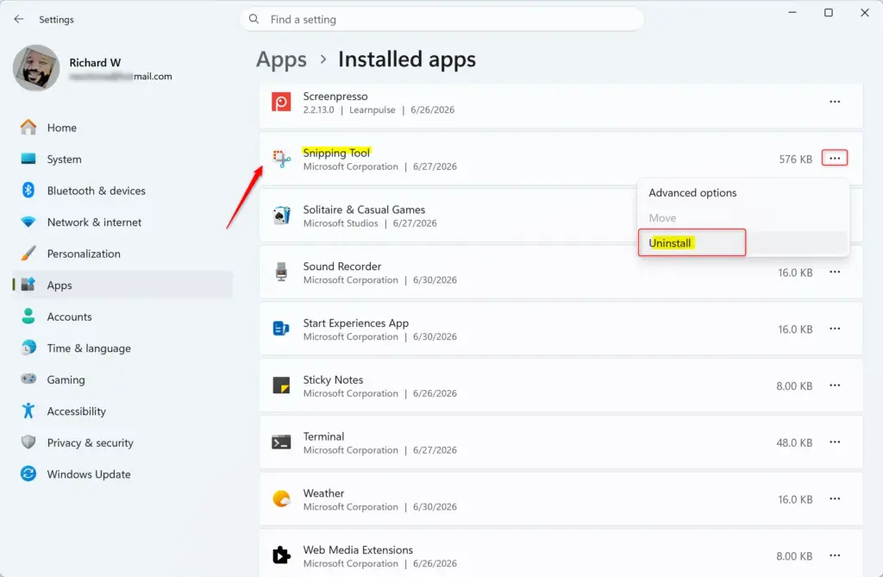883x577 pixels.
Task: Open the three-dot menu for Terminal
Action: point(835,442)
